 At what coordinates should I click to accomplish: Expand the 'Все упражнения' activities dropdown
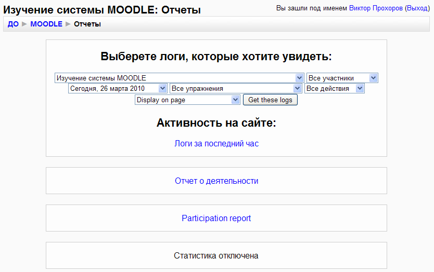point(236,88)
